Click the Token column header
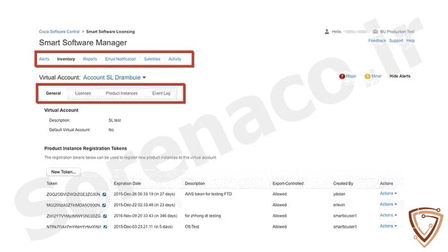The height and width of the screenshot is (252, 448). (x=52, y=184)
